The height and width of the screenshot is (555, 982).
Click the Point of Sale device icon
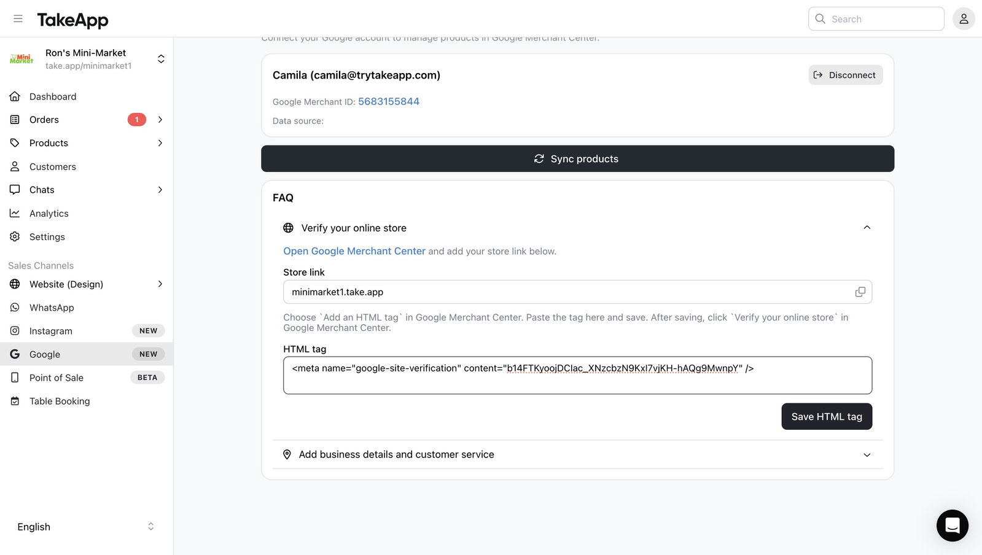pyautogui.click(x=15, y=378)
